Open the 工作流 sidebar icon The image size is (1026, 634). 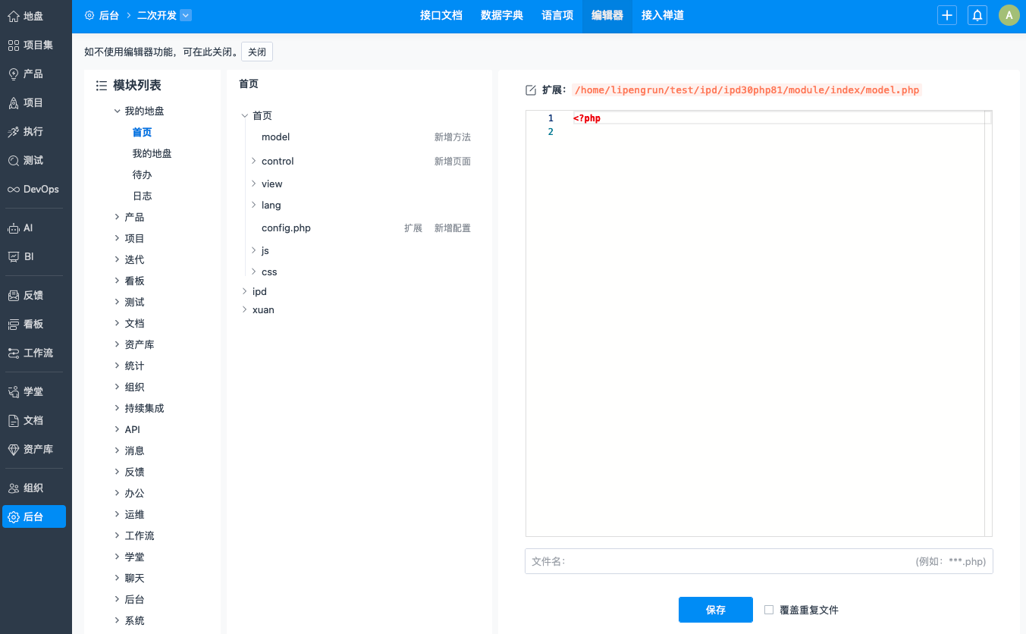(14, 353)
